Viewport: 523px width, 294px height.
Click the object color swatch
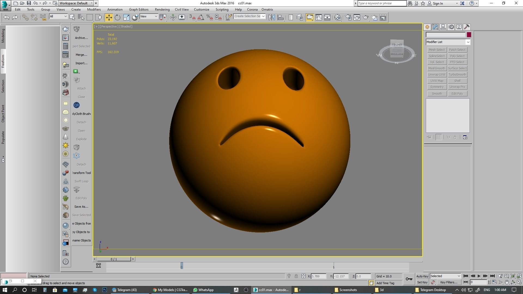tap(469, 35)
